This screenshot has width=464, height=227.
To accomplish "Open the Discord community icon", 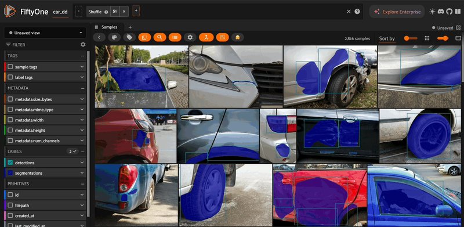I will (x=441, y=12).
